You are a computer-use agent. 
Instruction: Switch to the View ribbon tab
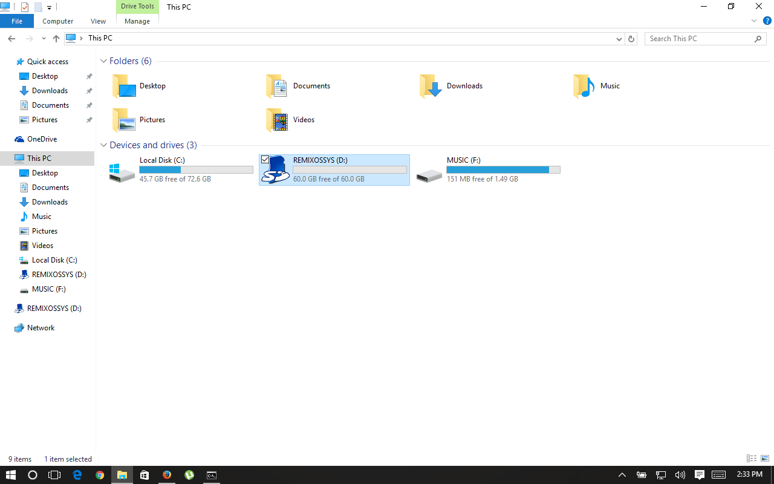[98, 21]
